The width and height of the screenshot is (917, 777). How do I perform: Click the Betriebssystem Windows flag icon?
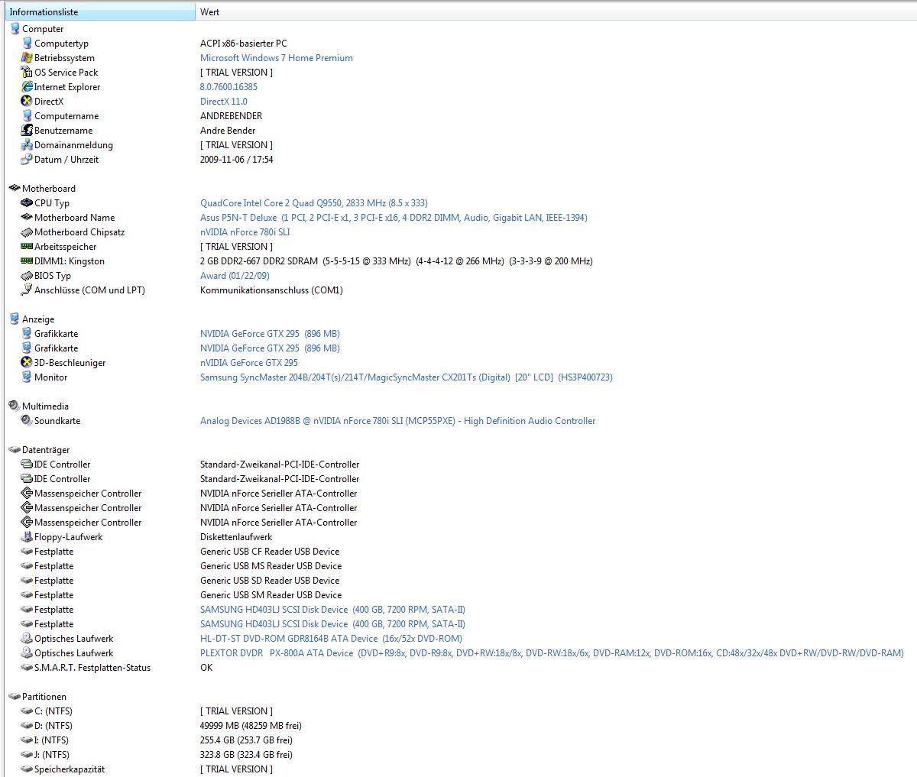27,58
